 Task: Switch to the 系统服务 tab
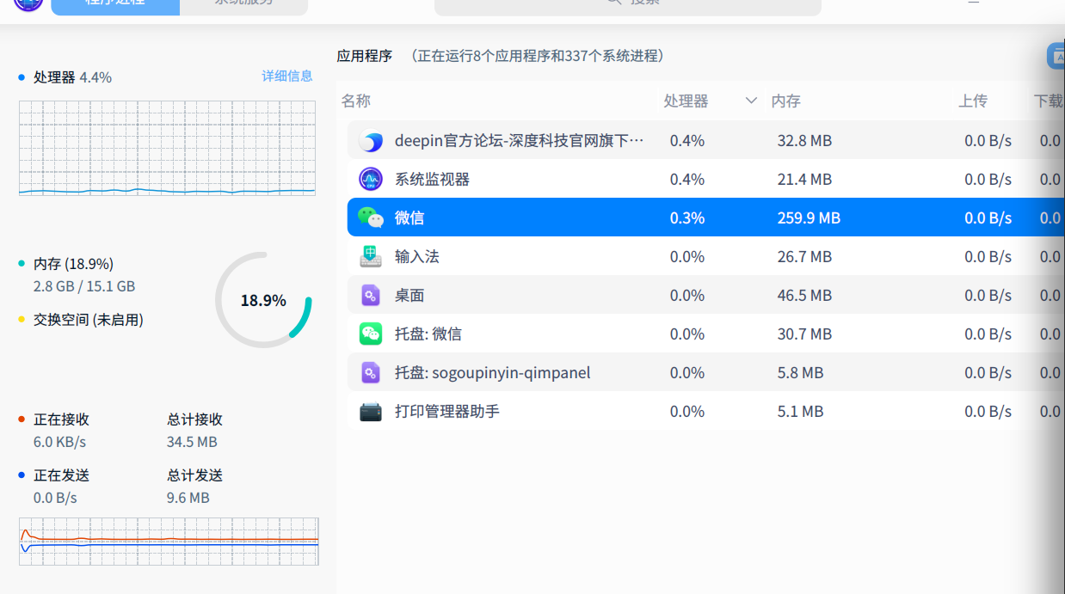coord(243,5)
